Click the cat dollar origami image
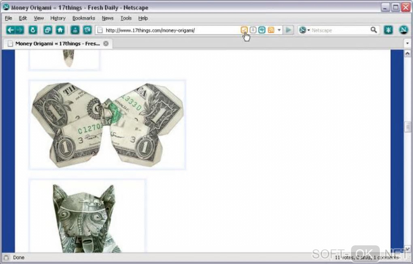The width and height of the screenshot is (413, 264). [87, 216]
